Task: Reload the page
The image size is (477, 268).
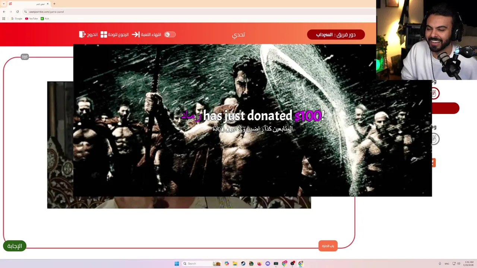Action: click(x=17, y=12)
